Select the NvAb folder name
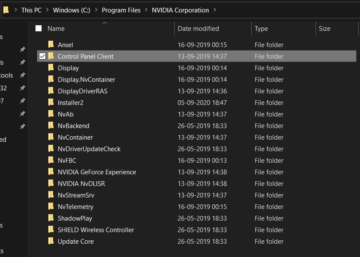360x257 pixels. (65, 114)
